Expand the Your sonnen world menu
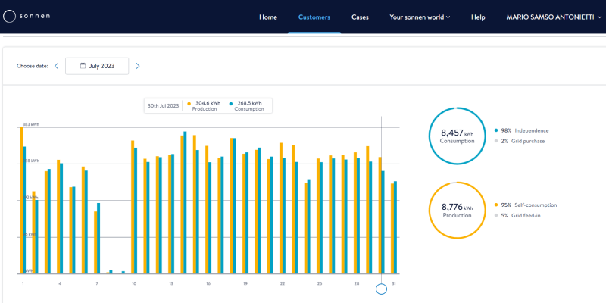Viewport: 606px width, 303px height. (420, 17)
